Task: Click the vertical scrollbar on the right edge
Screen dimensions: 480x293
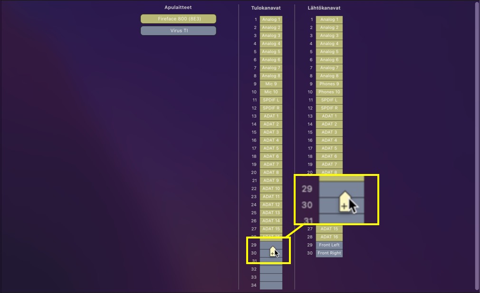Action: click(477, 142)
